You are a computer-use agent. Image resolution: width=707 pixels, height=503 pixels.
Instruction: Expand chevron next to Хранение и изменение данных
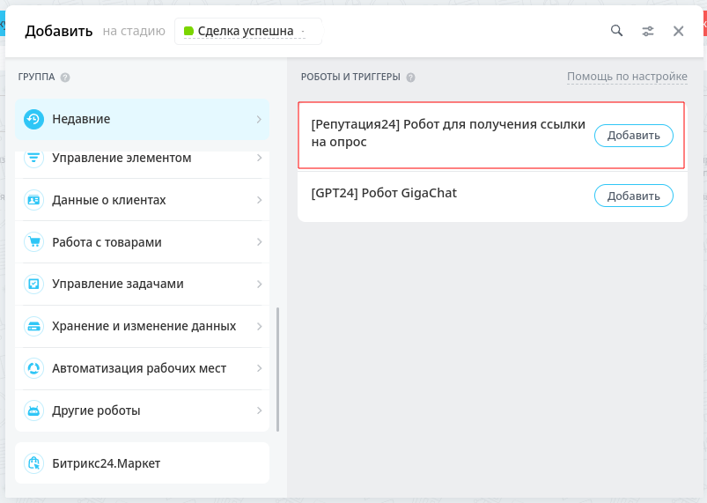(259, 326)
